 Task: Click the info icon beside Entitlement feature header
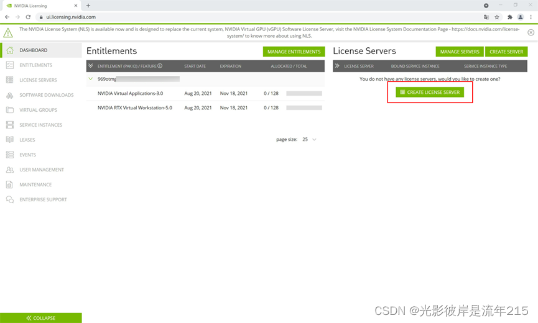tap(160, 66)
